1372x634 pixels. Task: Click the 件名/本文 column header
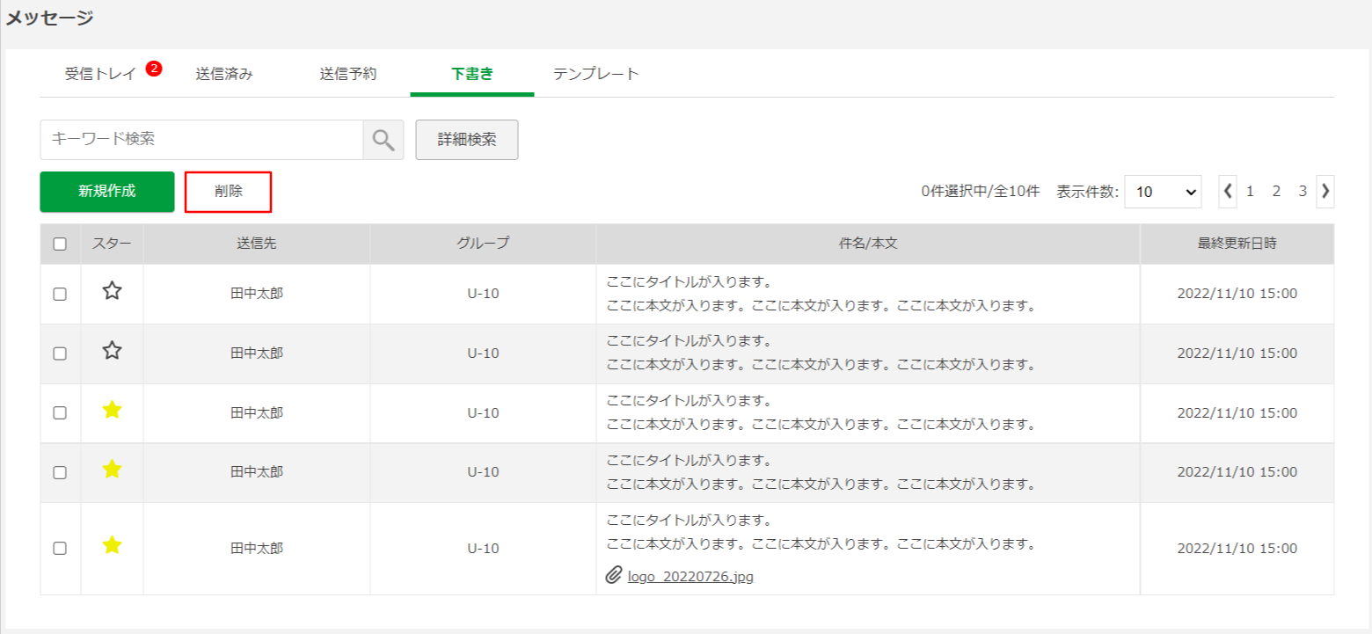click(868, 244)
